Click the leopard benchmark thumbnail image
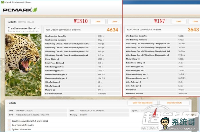Viewport: 200px width, 132px height. (23, 65)
